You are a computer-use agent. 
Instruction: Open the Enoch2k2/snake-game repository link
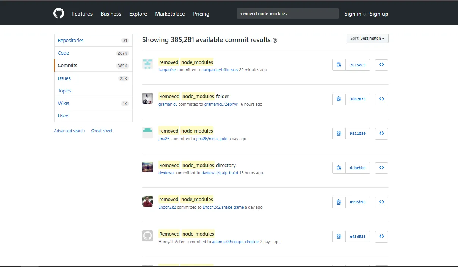click(223, 207)
